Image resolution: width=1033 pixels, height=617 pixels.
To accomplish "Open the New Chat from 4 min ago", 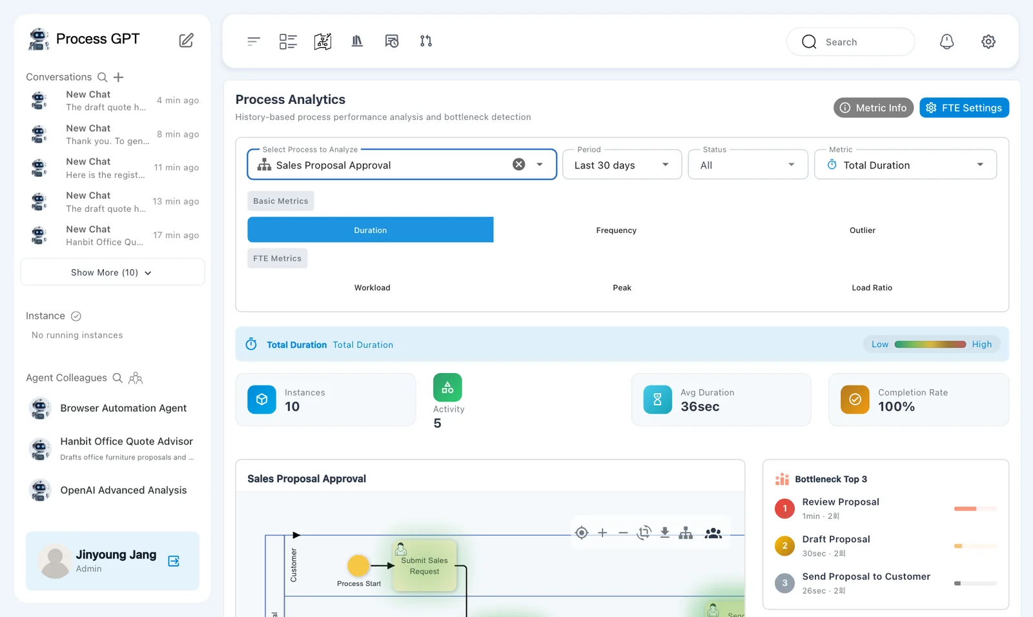I will click(x=112, y=101).
